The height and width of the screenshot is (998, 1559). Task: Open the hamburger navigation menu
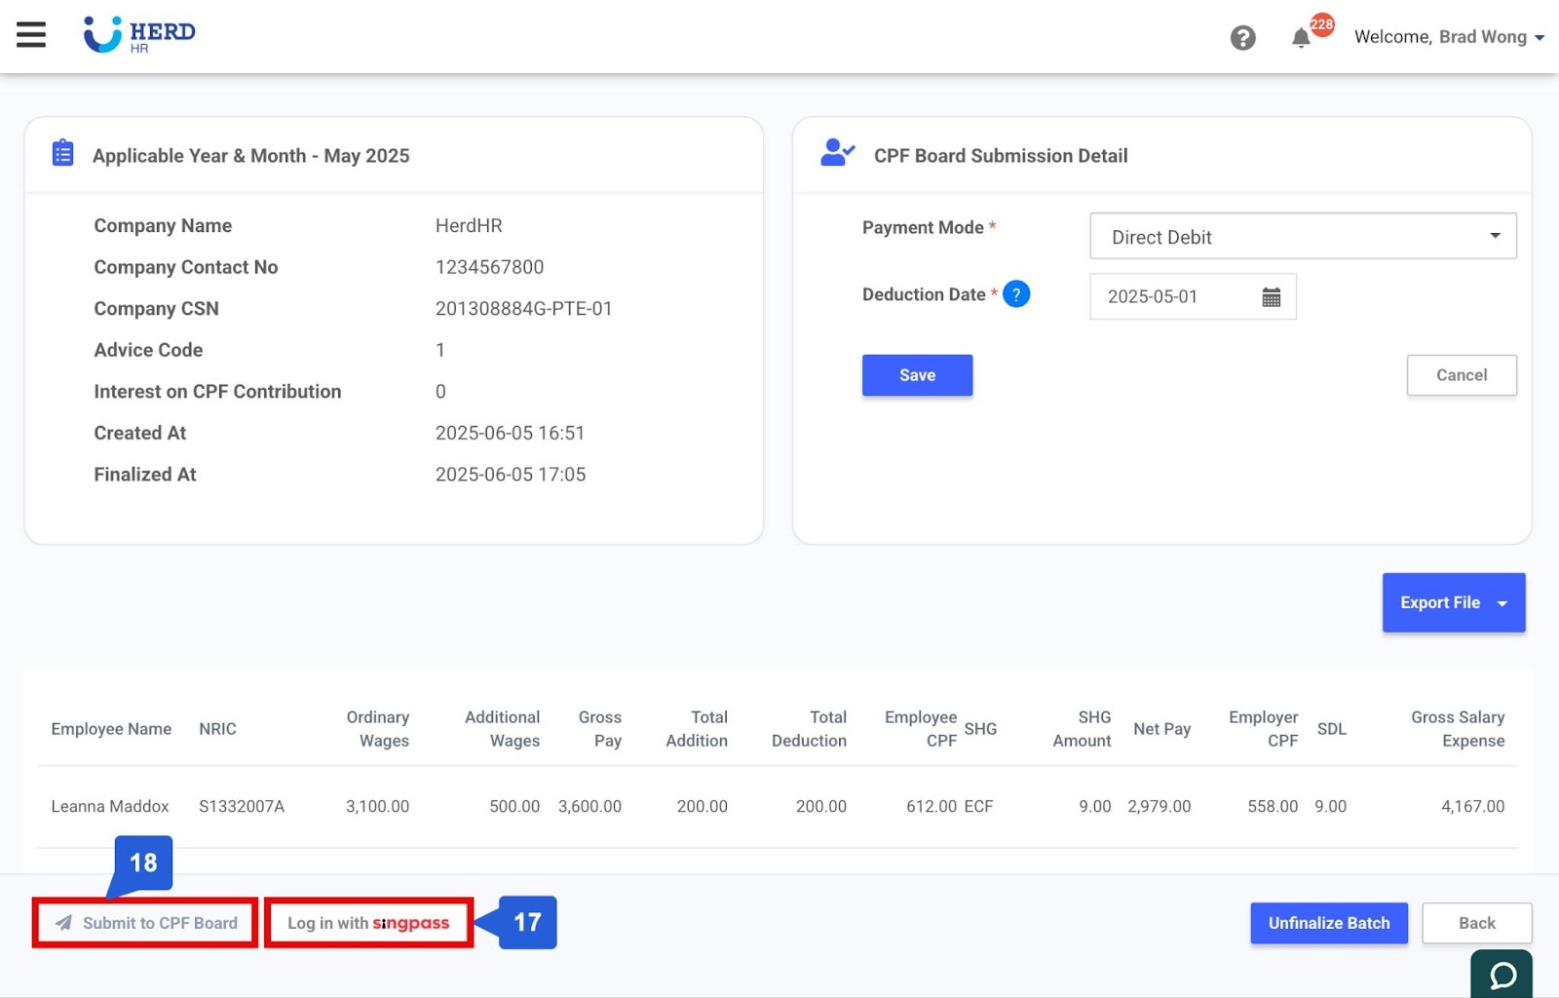[31, 34]
